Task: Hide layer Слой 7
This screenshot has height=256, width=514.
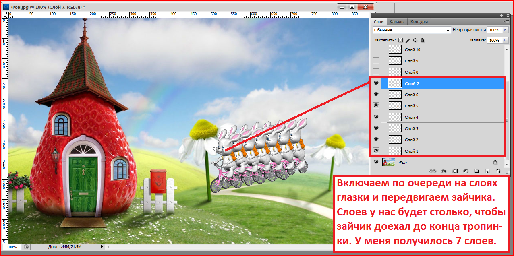Action: [376, 83]
